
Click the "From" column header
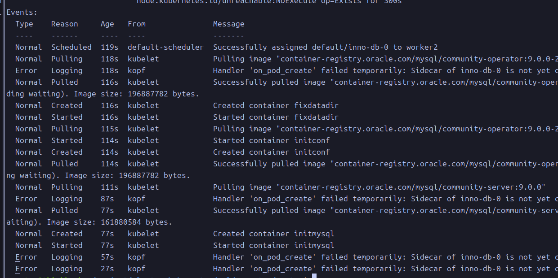[x=136, y=24]
